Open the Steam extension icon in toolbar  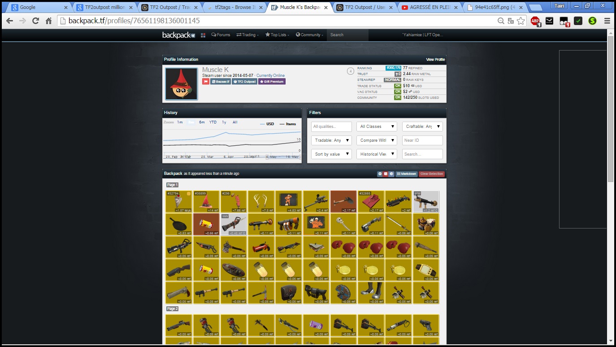click(x=549, y=21)
